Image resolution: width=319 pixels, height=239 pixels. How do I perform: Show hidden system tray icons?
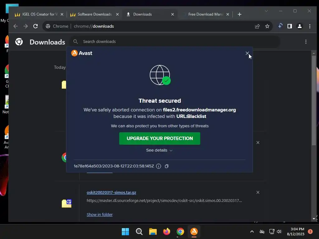coord(252,232)
